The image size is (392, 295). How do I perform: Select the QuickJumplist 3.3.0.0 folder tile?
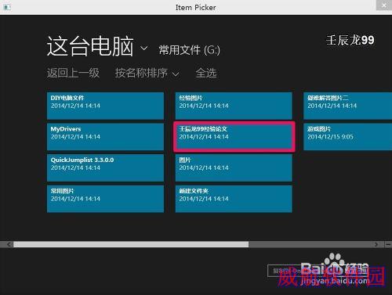coord(105,167)
